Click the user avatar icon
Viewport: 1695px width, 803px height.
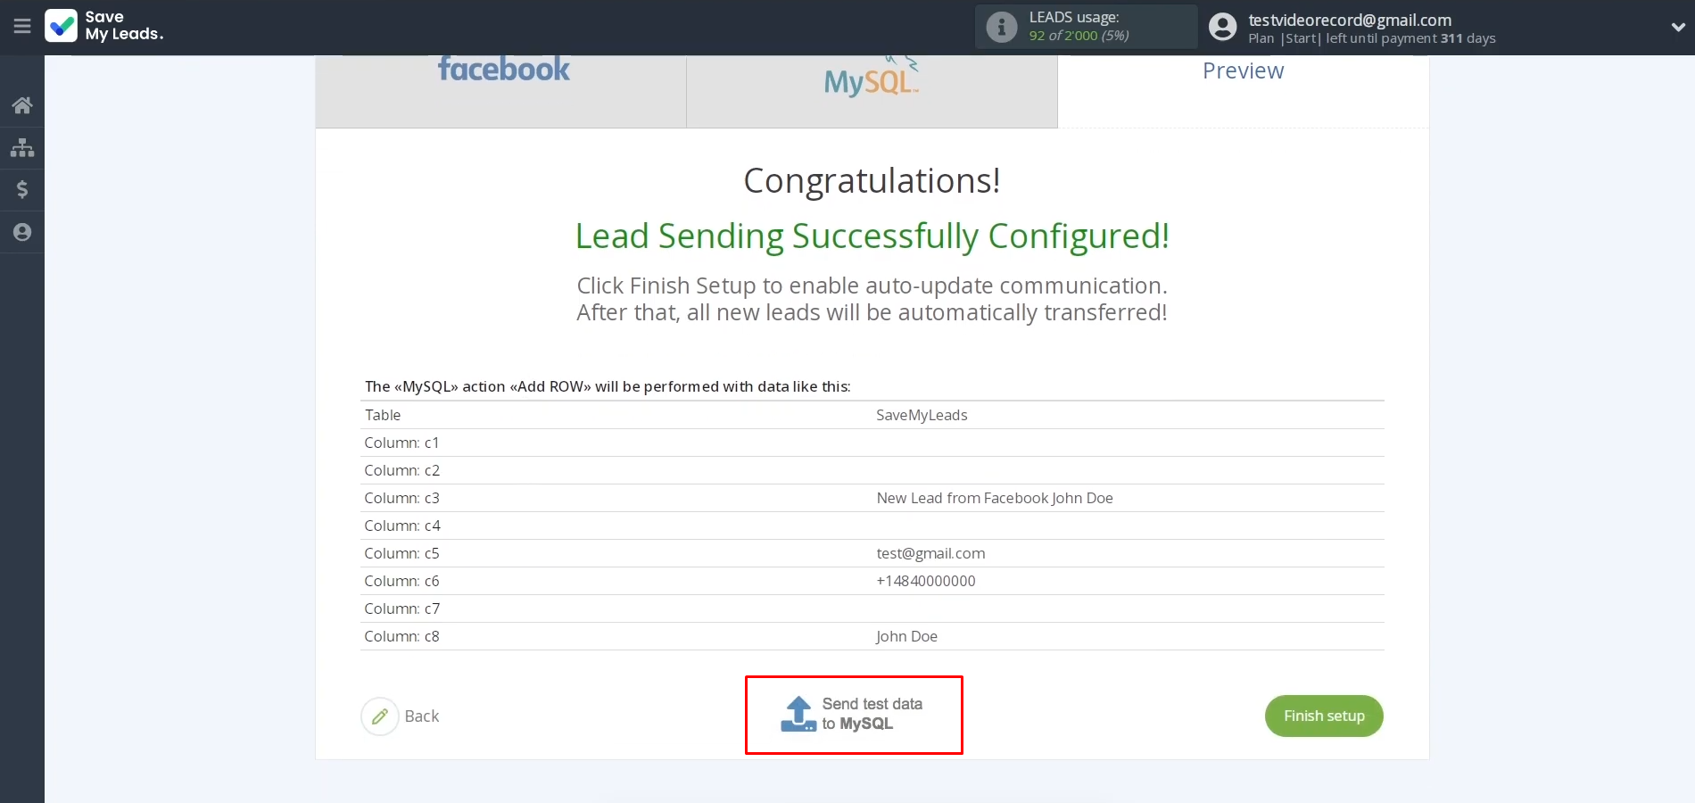[1223, 27]
